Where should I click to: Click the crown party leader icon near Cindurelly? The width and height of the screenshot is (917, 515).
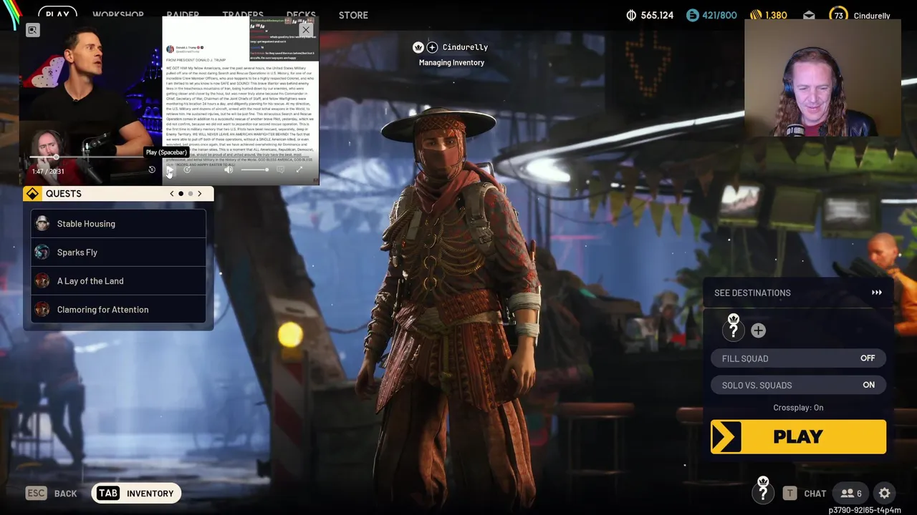[x=418, y=47]
